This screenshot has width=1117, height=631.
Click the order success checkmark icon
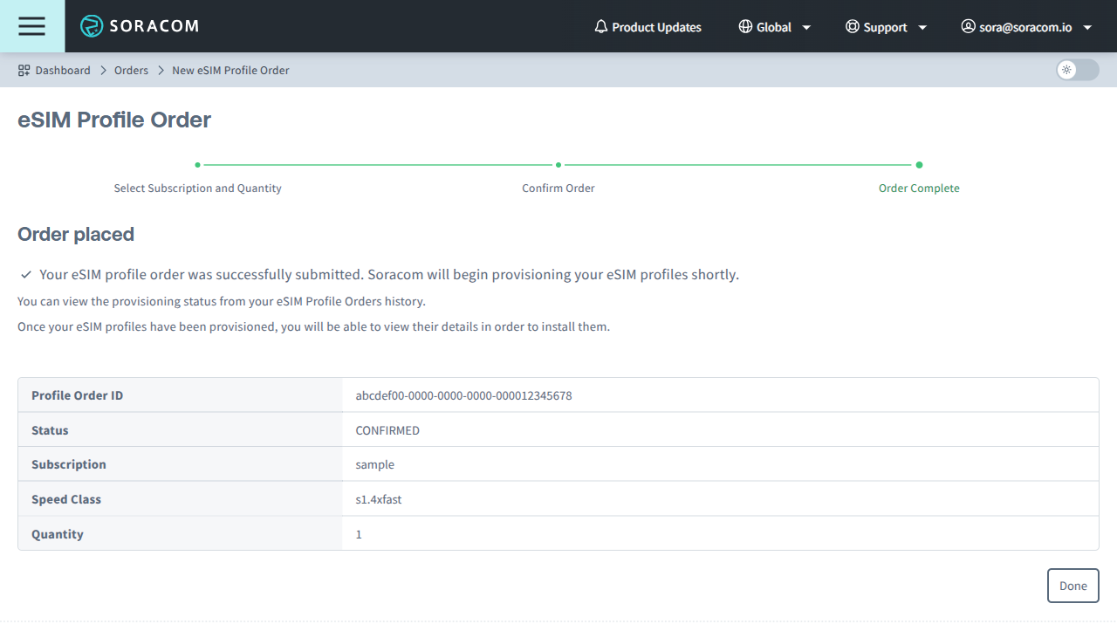point(25,274)
